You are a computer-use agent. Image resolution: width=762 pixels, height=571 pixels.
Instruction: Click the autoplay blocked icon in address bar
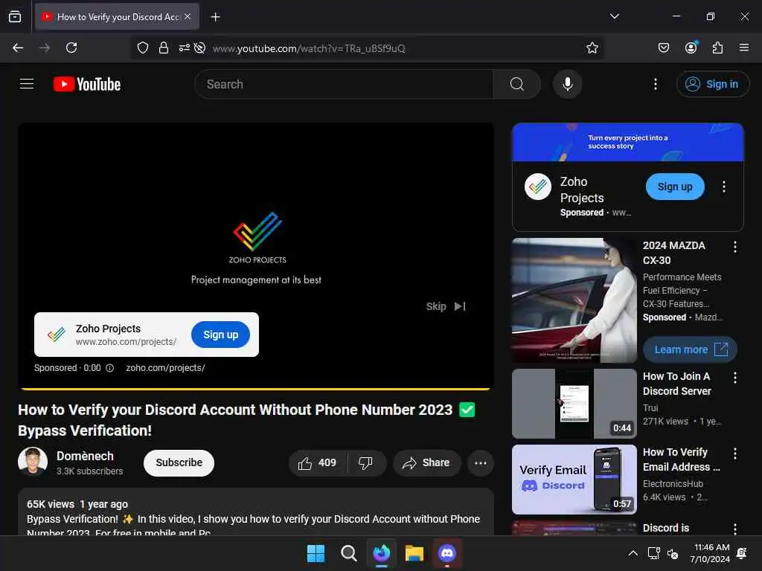point(199,48)
